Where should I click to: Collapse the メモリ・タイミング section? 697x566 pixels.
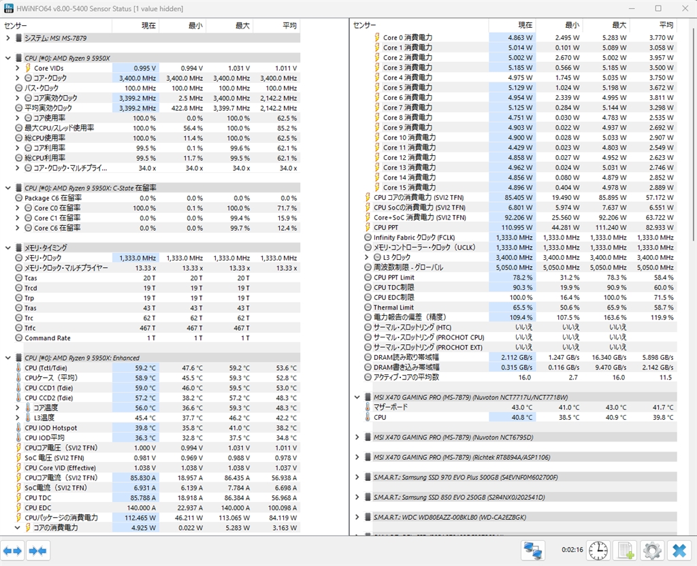pyautogui.click(x=7, y=248)
